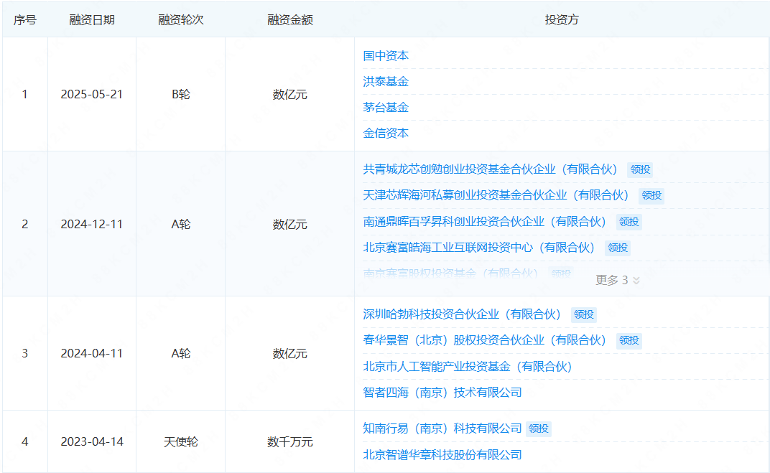
Task: Click 数亿元 amount in the B轮 row
Action: [x=289, y=94]
